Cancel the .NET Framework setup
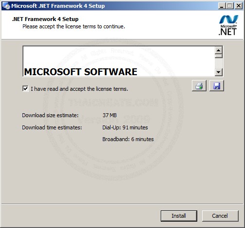The image size is (245, 228). [x=220, y=216]
